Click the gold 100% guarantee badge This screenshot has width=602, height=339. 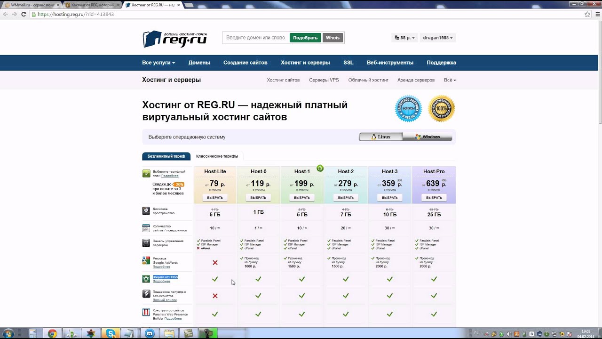[x=442, y=109]
